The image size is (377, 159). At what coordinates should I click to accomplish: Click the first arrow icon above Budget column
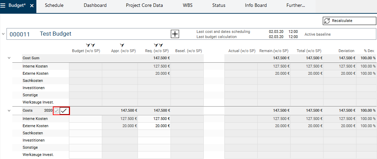pyautogui.click(x=88, y=45)
